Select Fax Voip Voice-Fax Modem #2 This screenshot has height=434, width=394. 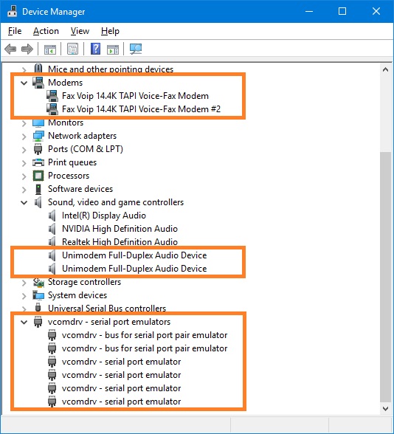point(141,109)
